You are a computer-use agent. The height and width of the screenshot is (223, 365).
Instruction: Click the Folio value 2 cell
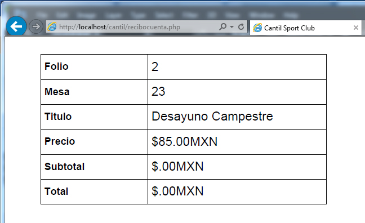click(x=237, y=67)
